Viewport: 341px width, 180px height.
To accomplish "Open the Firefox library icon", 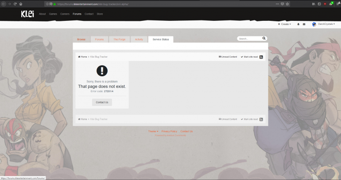I will click(x=314, y=4).
